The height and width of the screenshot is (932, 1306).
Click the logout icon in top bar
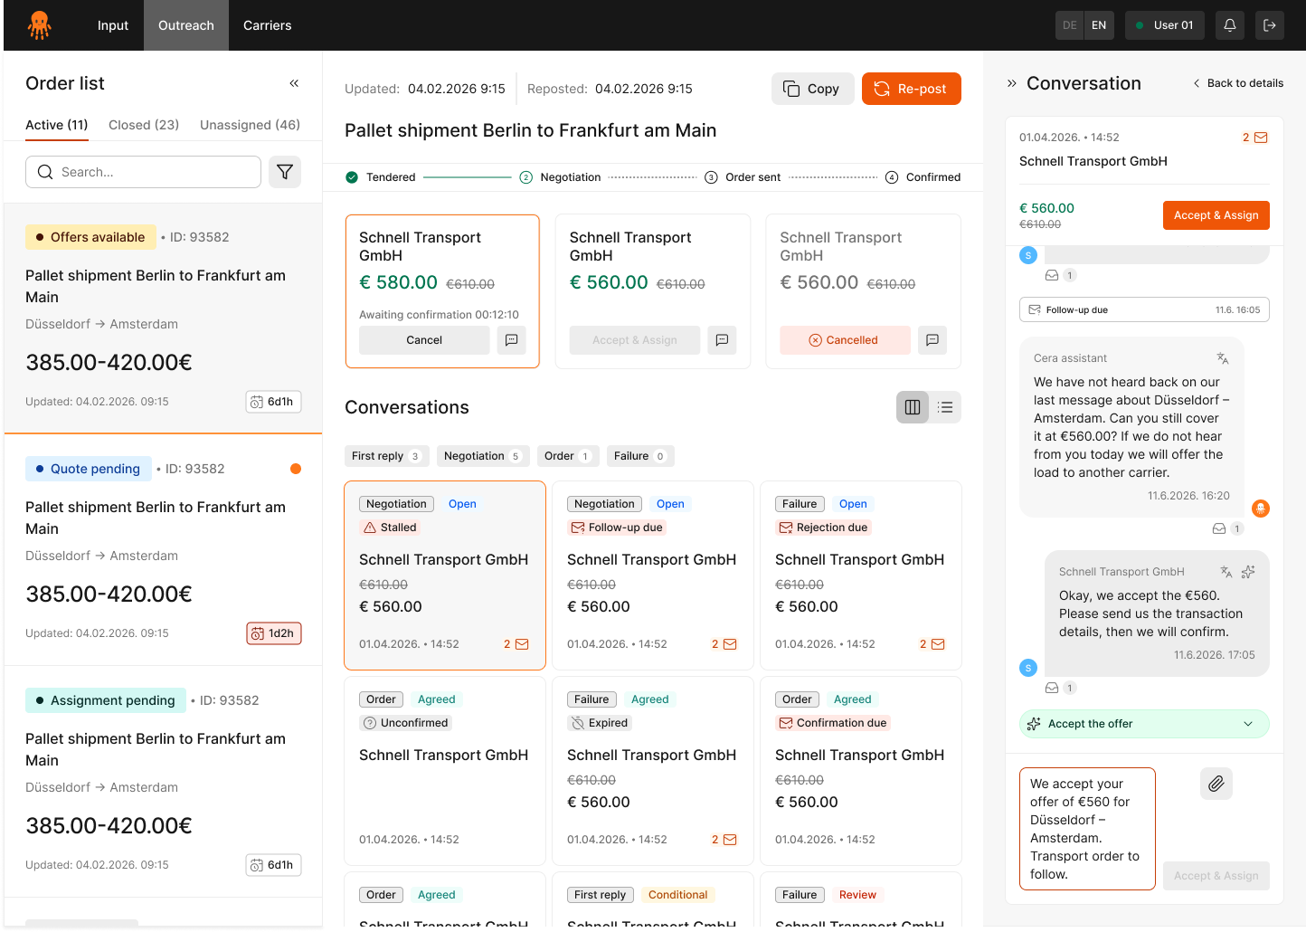(x=1270, y=25)
